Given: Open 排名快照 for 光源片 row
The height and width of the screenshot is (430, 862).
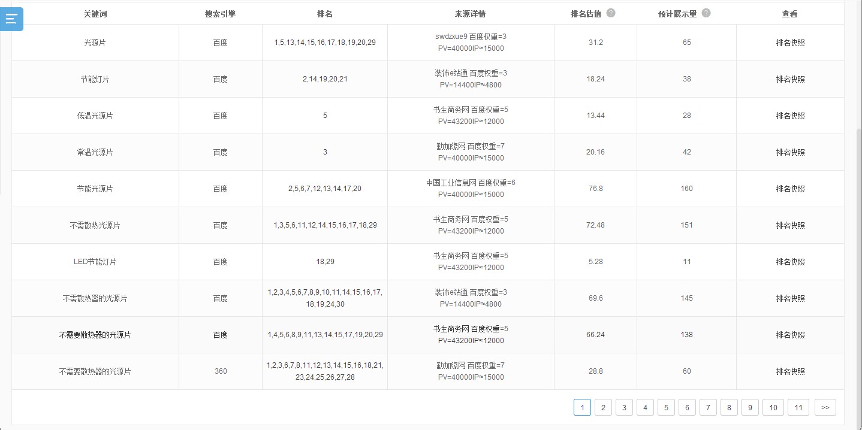Looking at the screenshot, I should 790,43.
